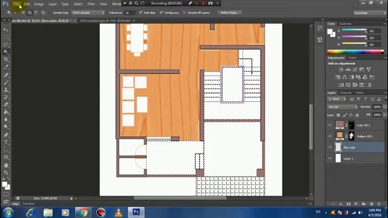
Task: Add a Levels adjustment
Action: point(348,70)
